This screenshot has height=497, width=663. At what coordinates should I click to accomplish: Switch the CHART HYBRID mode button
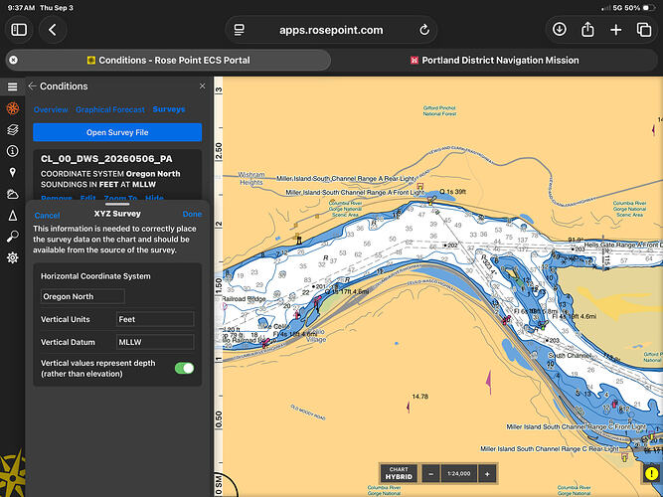399,473
